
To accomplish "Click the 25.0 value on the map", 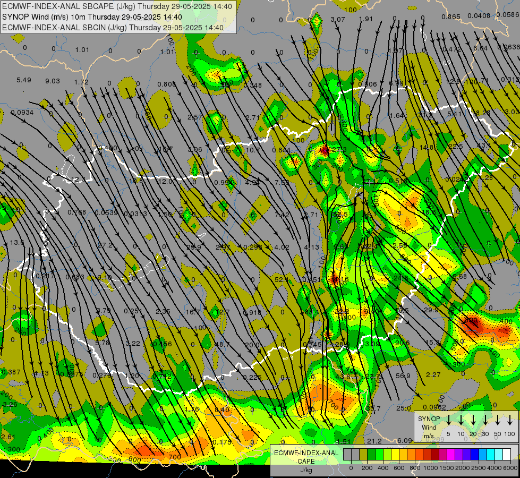I will point(404,408).
